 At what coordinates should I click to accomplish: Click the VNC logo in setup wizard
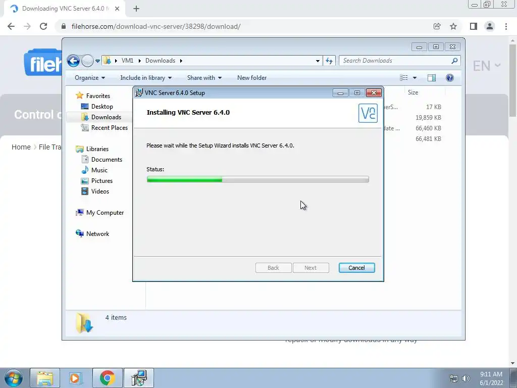(368, 113)
